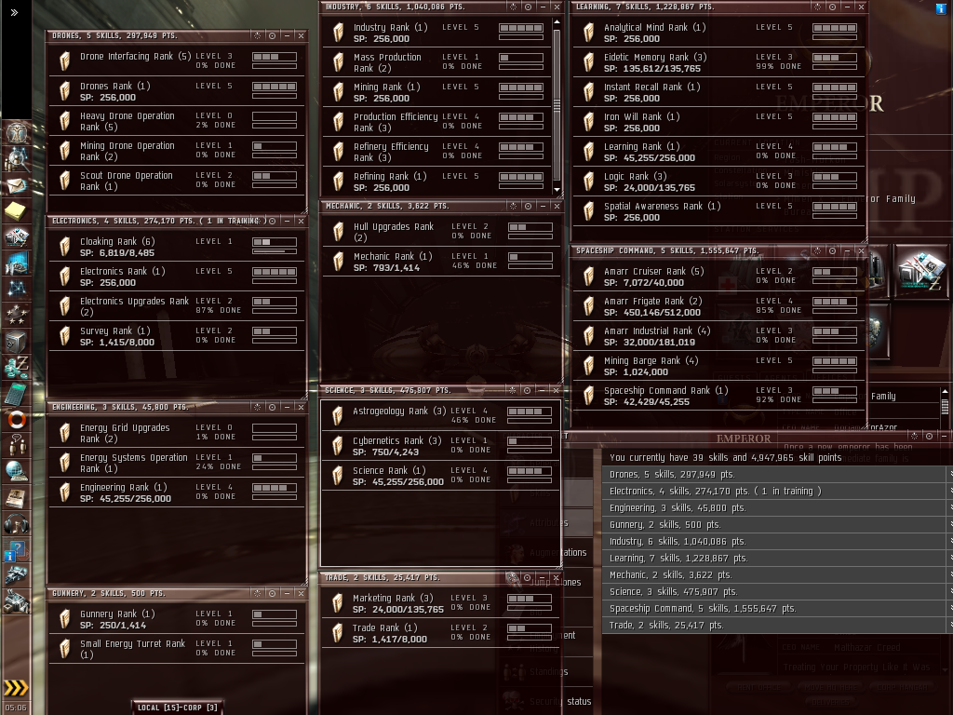Click Industry window scrollbar down arrow
This screenshot has height=715, width=953.
557,190
